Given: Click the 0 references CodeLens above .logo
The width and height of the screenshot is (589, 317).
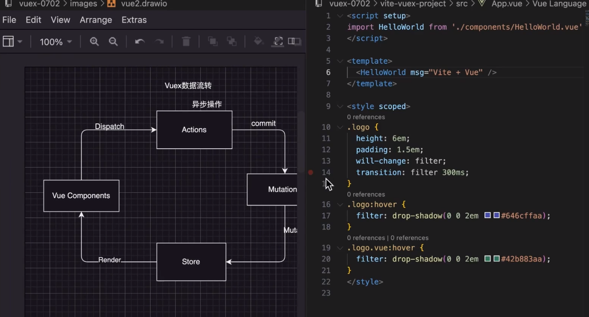Looking at the screenshot, I should (x=366, y=117).
